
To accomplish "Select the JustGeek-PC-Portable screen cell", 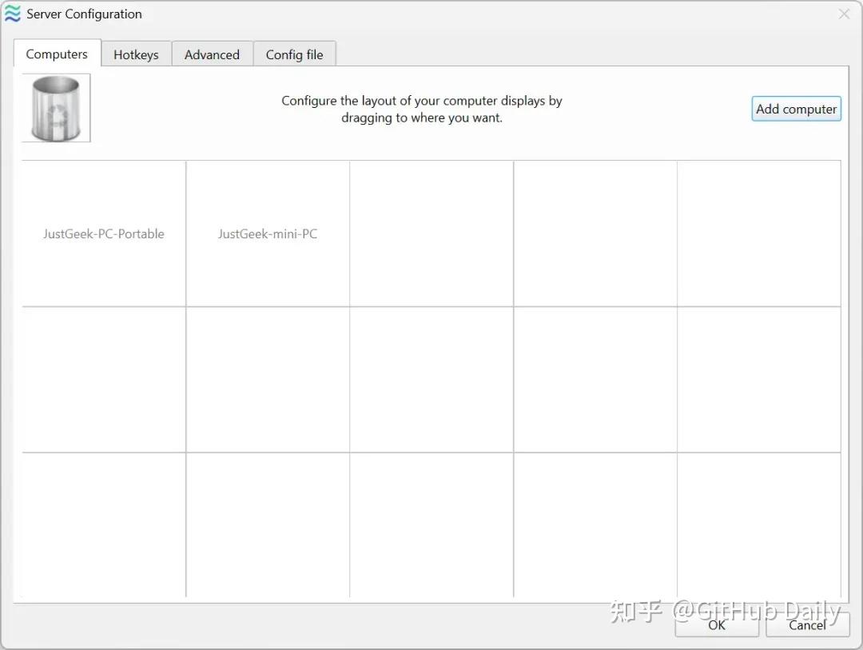I will coord(104,233).
